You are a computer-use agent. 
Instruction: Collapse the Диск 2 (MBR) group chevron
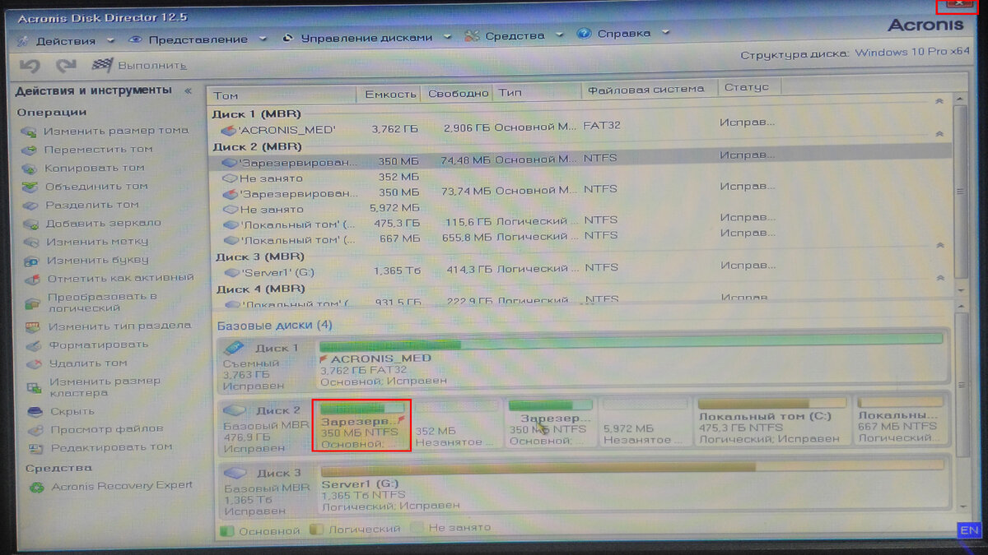939,133
